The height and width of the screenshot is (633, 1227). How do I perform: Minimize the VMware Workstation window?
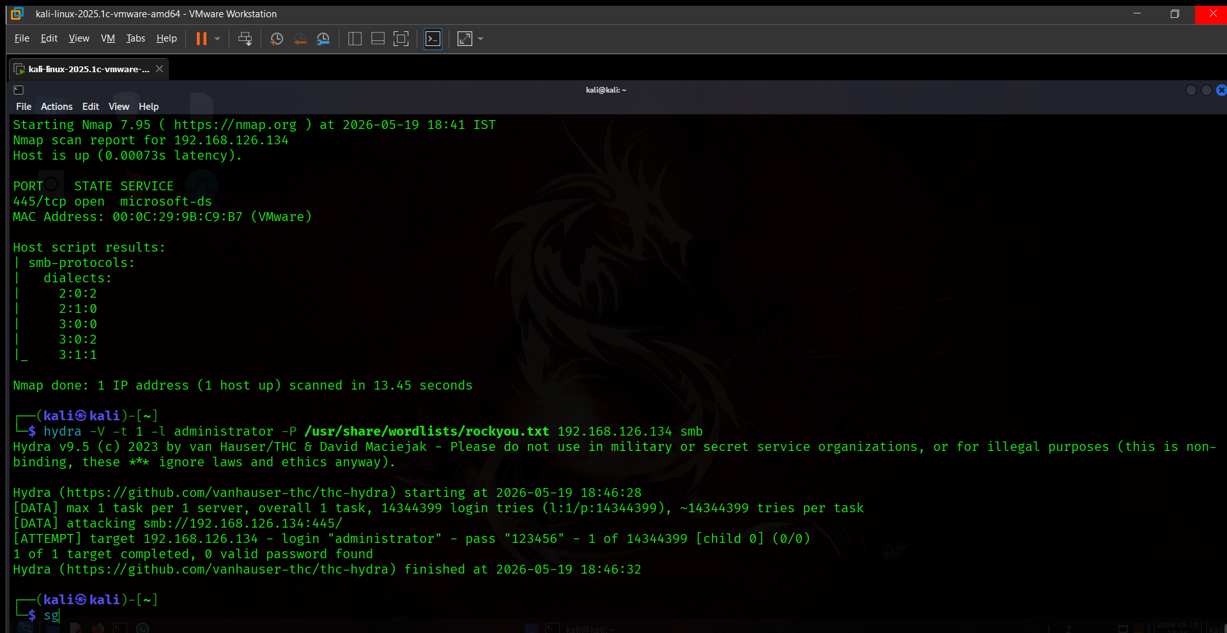pos(1138,13)
